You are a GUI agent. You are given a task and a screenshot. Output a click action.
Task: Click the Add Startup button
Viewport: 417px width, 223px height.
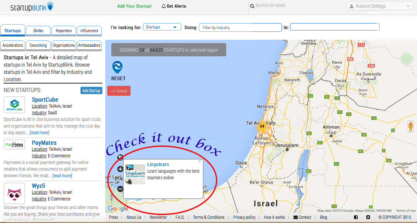(x=91, y=91)
